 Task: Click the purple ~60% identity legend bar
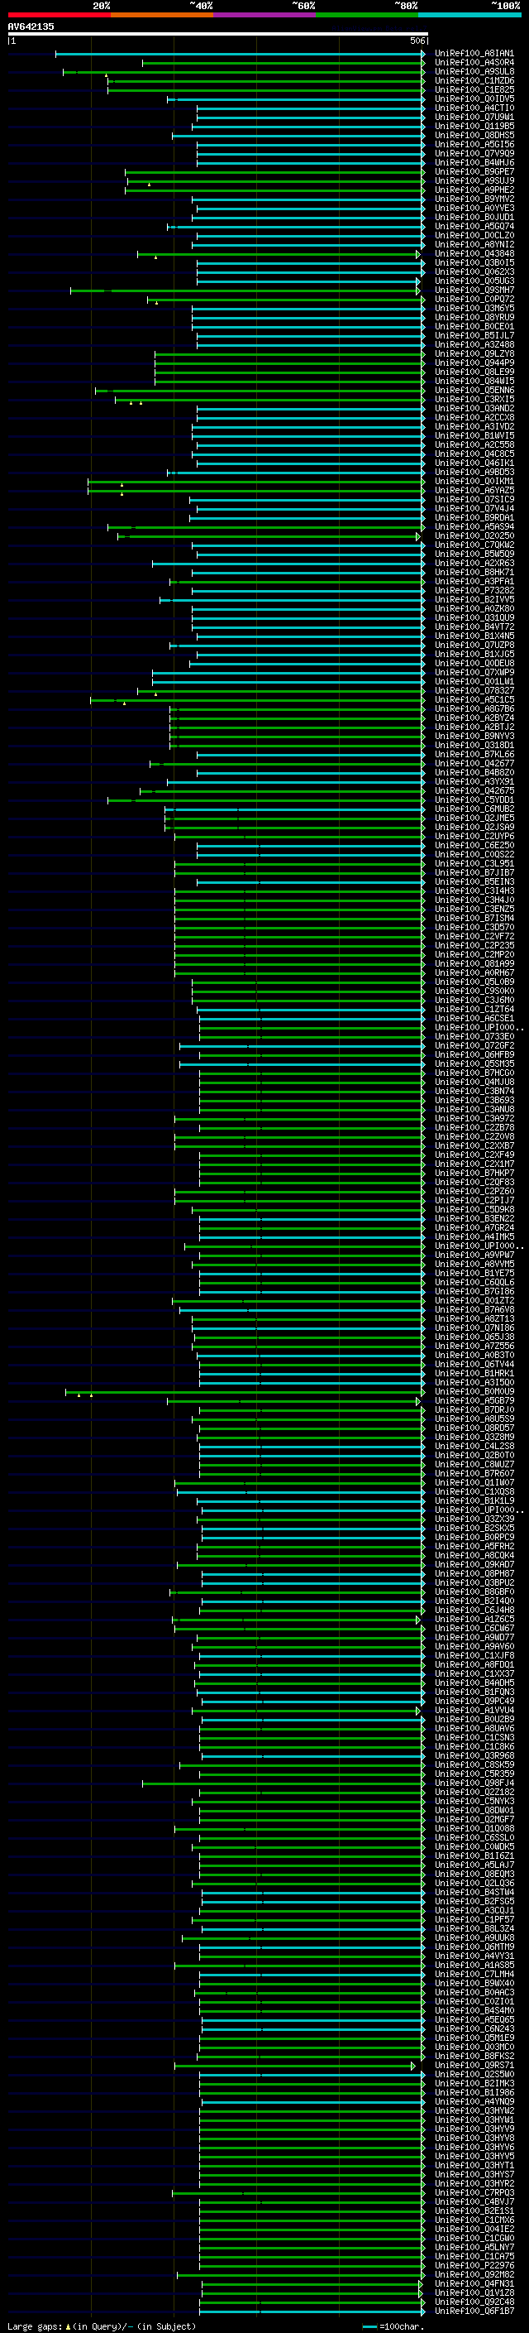pos(265,15)
